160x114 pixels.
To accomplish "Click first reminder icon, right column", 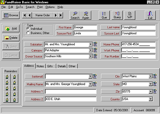I will 14,77.
